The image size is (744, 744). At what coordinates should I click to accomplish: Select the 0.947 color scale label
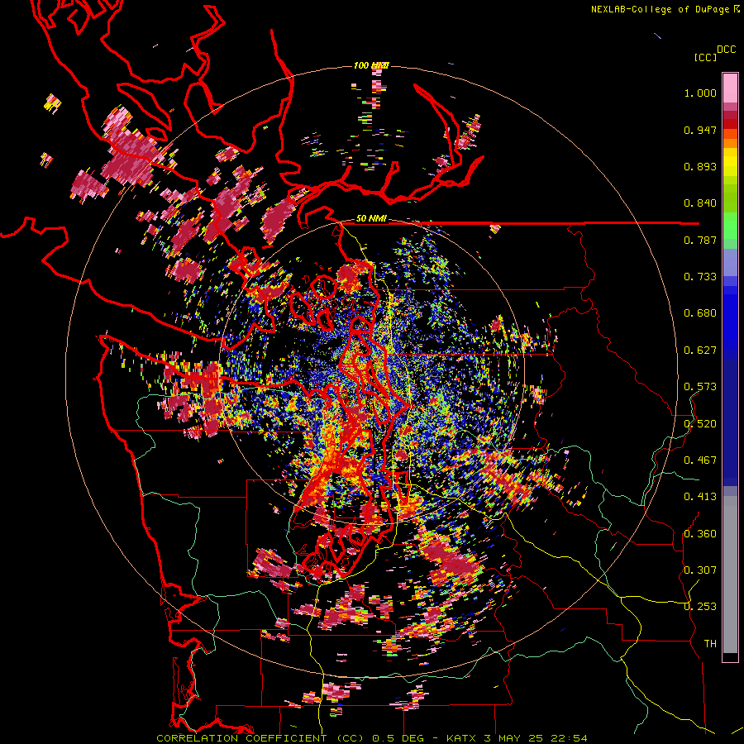pyautogui.click(x=700, y=130)
